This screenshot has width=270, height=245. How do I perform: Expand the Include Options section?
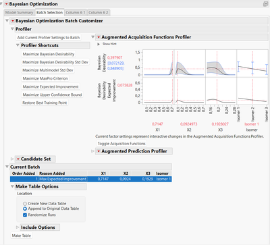point(18,227)
